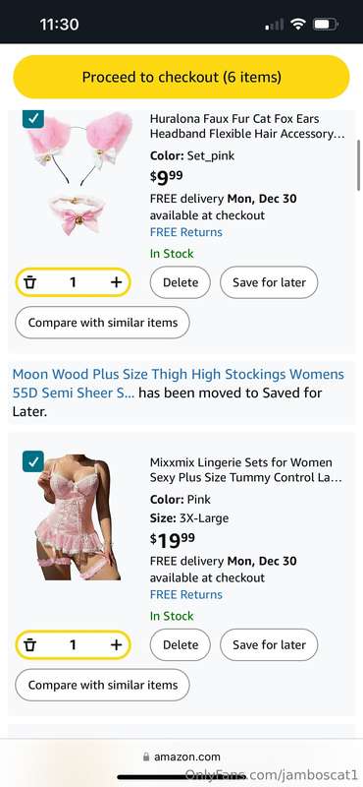
Task: Uncheck the Huralona cat ears item checkbox
Action: 33,117
